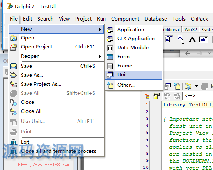Create new Application from submenu
Screen dimensions: 213x170
click(134, 30)
